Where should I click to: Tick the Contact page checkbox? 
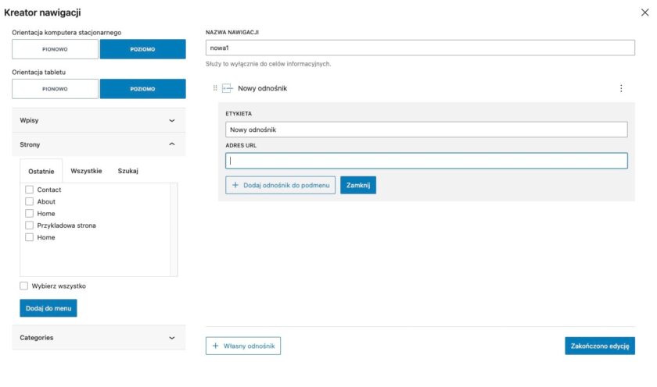pyautogui.click(x=30, y=190)
